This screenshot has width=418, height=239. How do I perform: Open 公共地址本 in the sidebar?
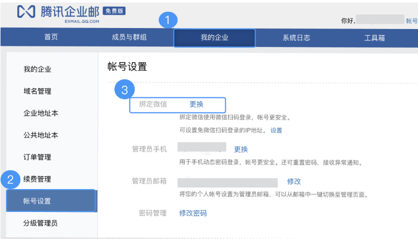pos(41,135)
